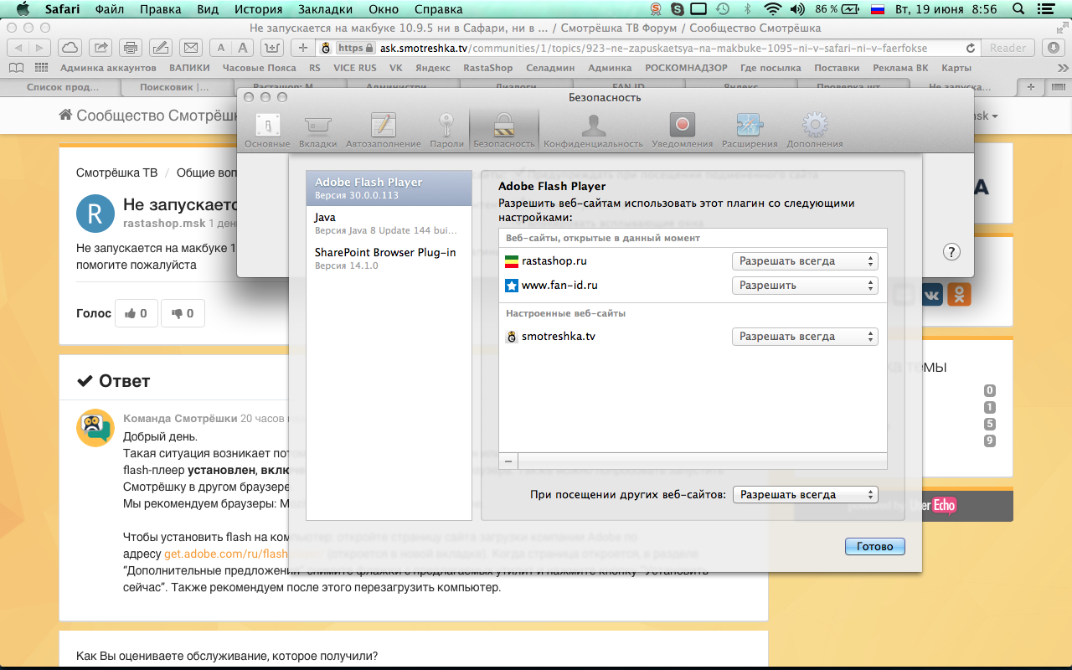Select the rastashop.ru open site row
The width and height of the screenshot is (1072, 670).
coord(693,261)
